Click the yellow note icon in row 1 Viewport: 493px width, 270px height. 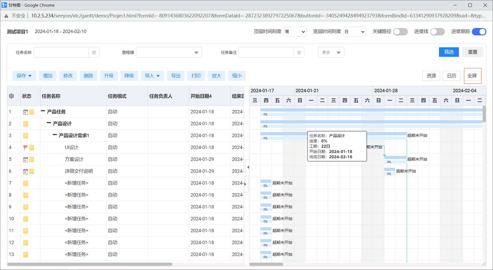point(31,112)
